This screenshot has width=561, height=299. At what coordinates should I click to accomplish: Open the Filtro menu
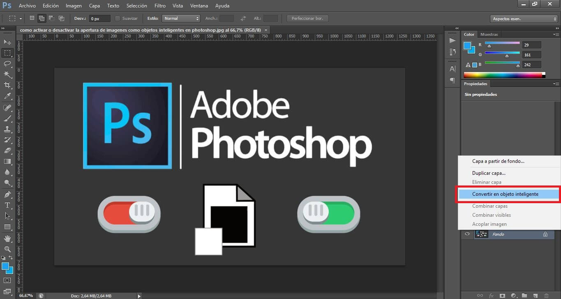160,6
